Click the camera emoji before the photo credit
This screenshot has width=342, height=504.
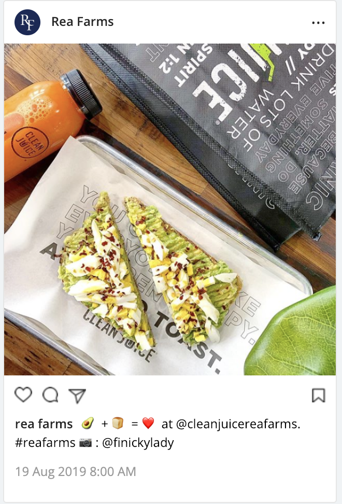(x=85, y=443)
